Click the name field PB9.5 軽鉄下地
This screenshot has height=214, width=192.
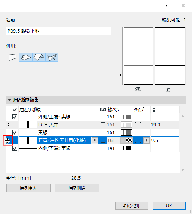pyautogui.click(x=58, y=31)
